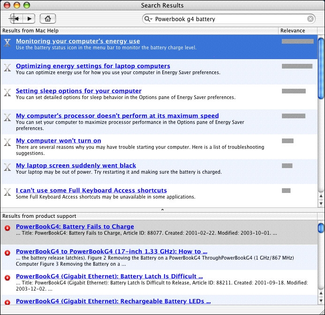325x315 pixels.
Task: Open 'PowerBookG4: Battery Fails to Charge' article
Action: (x=75, y=227)
